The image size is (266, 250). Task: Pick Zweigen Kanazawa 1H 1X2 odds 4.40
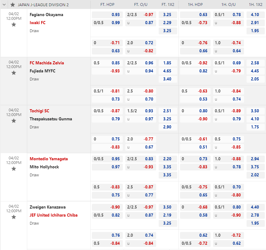[x=255, y=207]
